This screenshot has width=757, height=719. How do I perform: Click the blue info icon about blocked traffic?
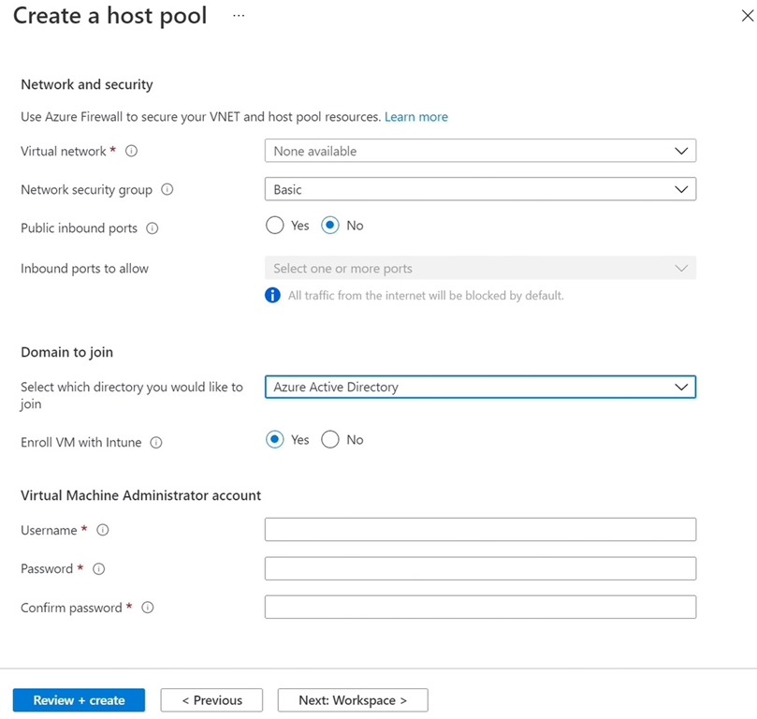point(272,295)
